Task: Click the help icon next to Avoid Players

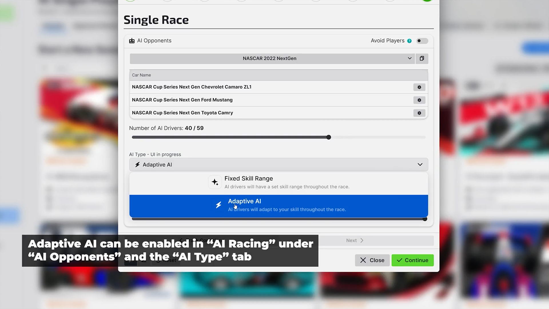Action: (409, 41)
